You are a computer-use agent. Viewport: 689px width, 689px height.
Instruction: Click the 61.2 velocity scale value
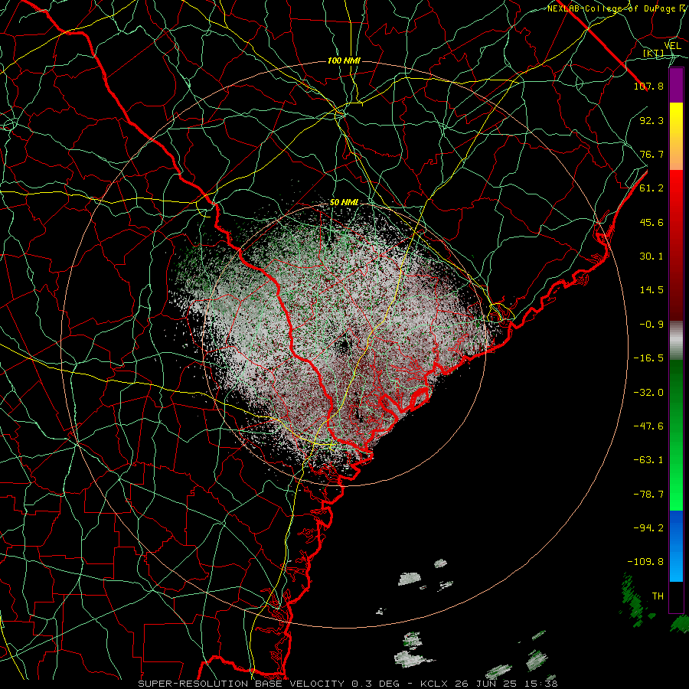[651, 188]
